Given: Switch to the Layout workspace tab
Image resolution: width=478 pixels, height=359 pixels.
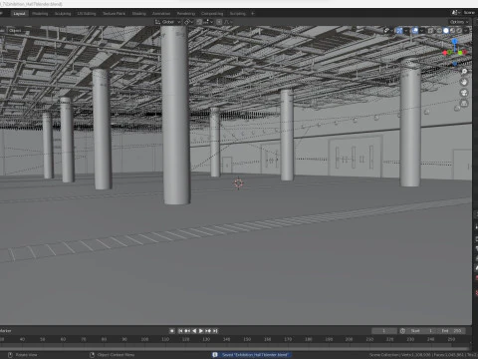Looking at the screenshot, I should [19, 14].
